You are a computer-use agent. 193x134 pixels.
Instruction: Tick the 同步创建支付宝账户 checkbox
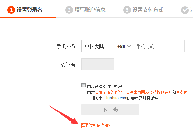click(x=83, y=85)
